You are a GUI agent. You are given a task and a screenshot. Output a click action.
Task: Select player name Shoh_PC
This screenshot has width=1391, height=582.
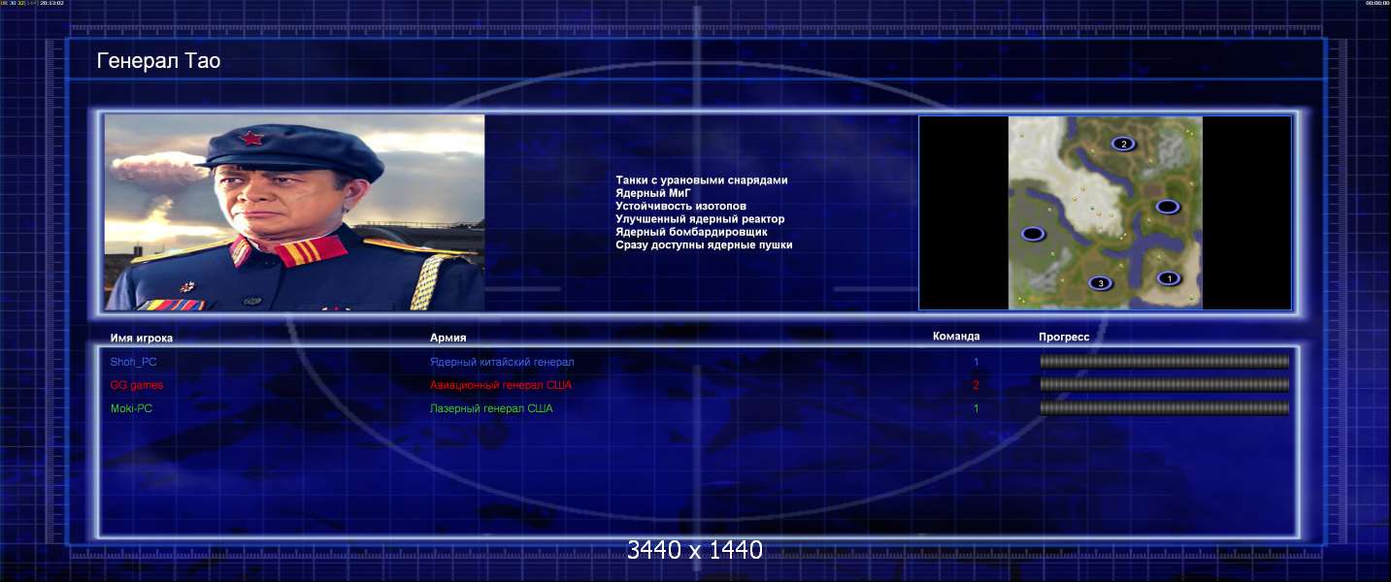pyautogui.click(x=134, y=362)
